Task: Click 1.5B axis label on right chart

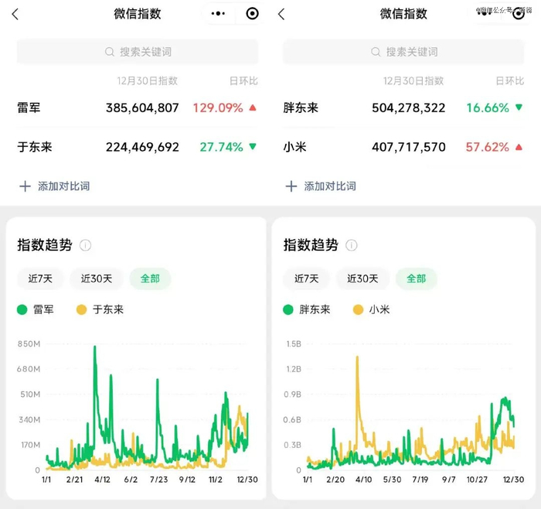Action: [294, 344]
